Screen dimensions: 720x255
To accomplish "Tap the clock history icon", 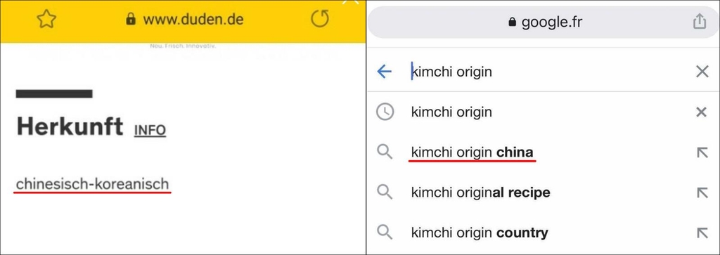I will tap(385, 112).
